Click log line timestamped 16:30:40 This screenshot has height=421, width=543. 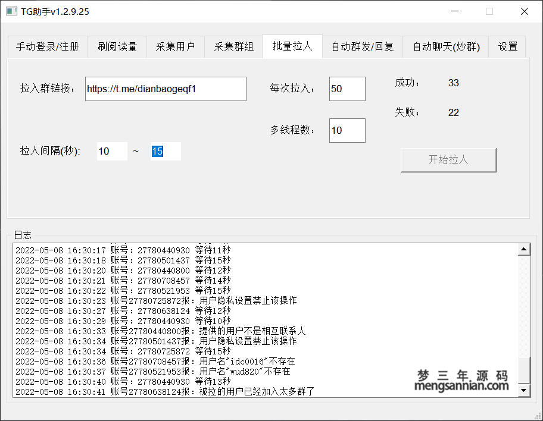tap(123, 382)
